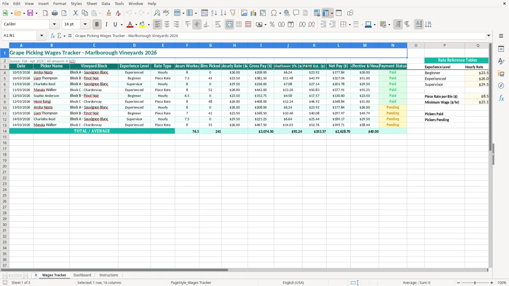Open the Format menu
The image size is (509, 286).
tap(59, 3)
